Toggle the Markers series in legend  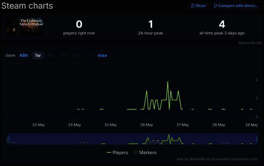pyautogui.click(x=145, y=152)
